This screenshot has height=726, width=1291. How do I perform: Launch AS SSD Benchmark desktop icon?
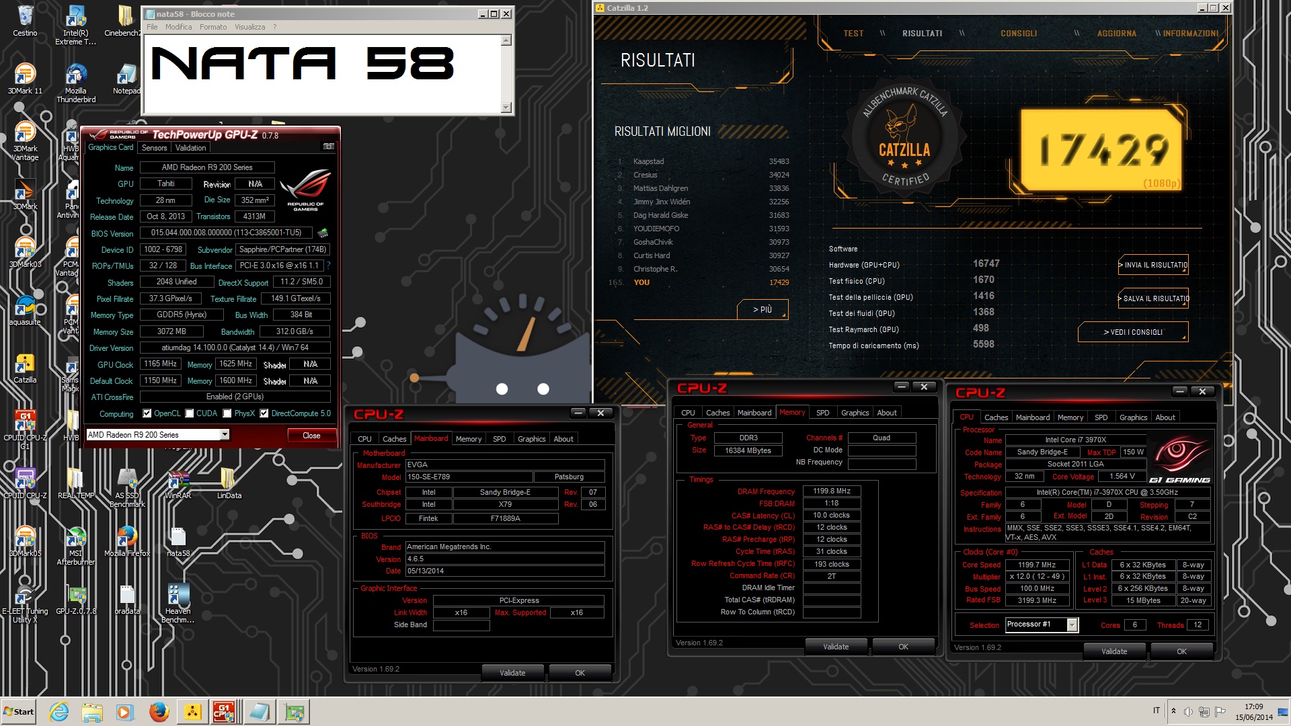click(127, 487)
